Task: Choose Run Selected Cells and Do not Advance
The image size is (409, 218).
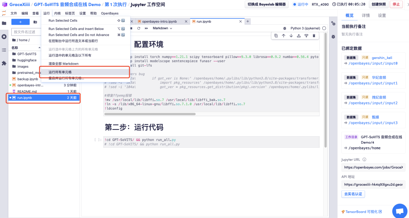Action: click(86, 35)
